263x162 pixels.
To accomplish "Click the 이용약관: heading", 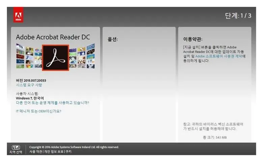I will pyautogui.click(x=193, y=39).
